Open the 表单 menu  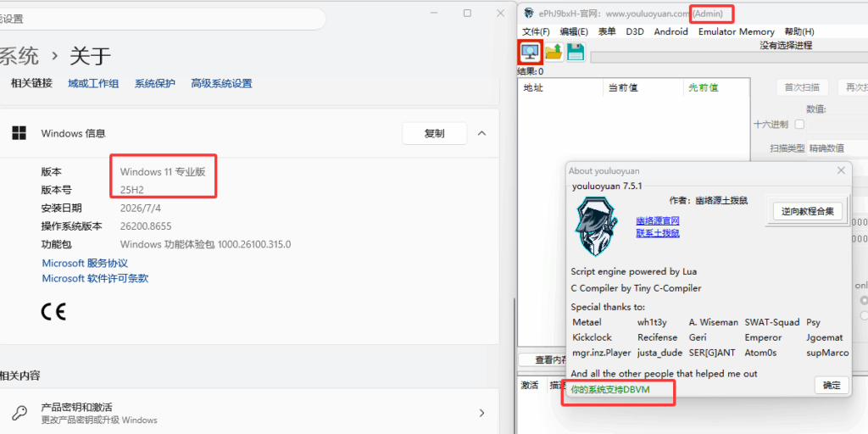coord(607,31)
